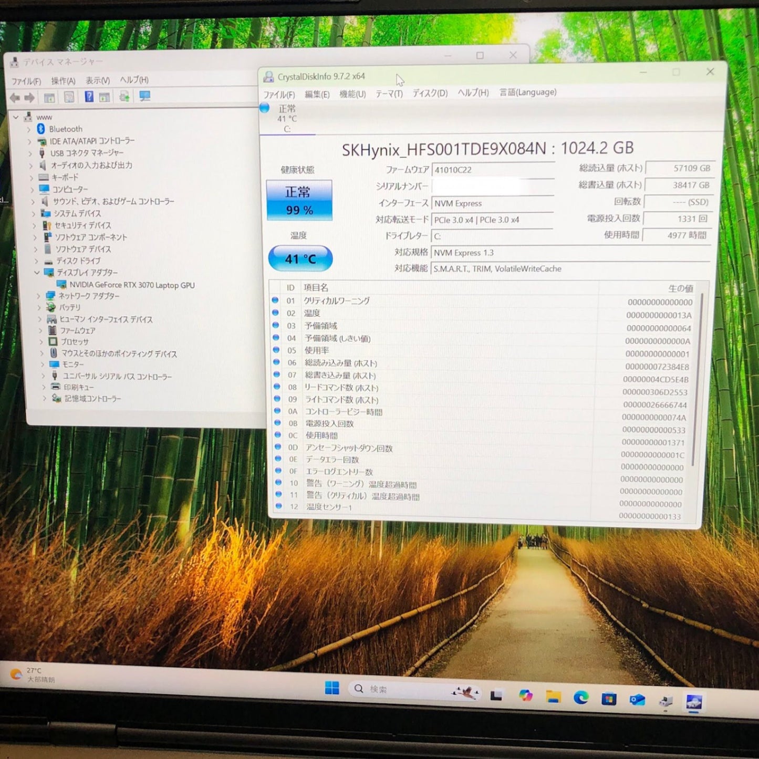Select the ヒューマン インターフェイス デバイス tree item
The height and width of the screenshot is (759, 759).
tap(106, 319)
